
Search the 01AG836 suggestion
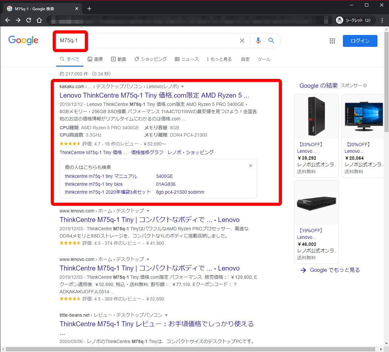click(x=166, y=184)
